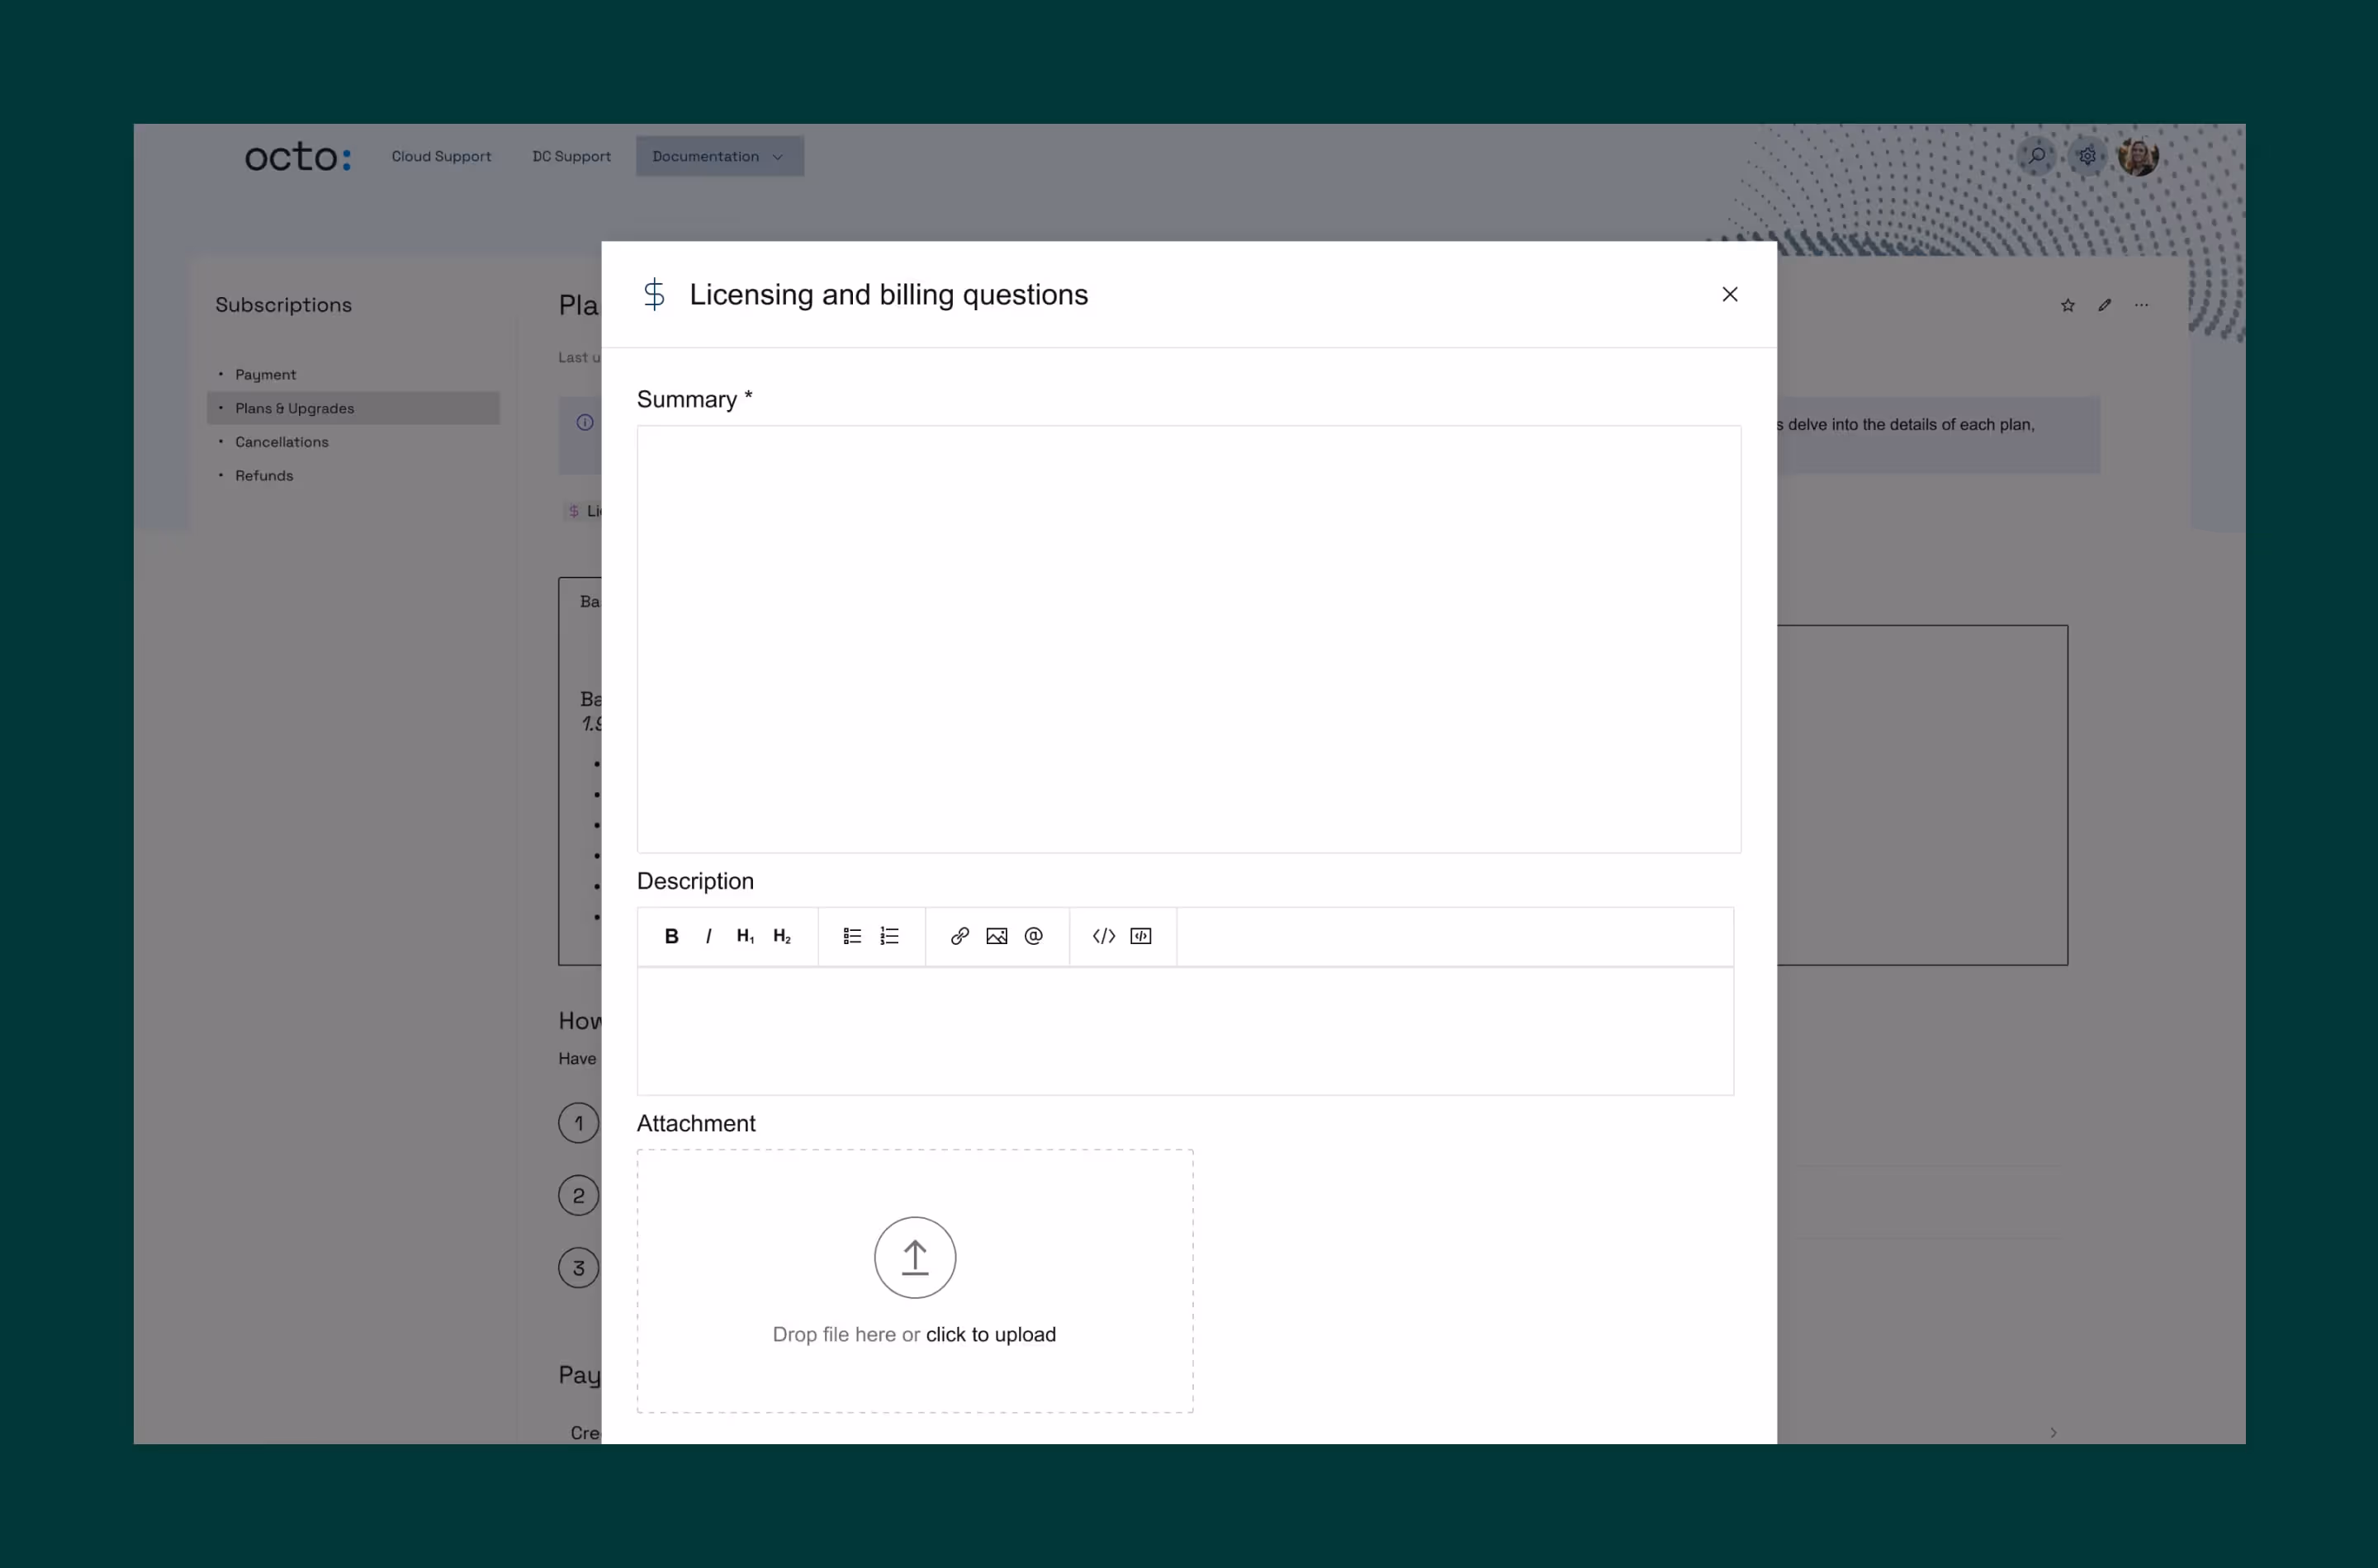Screen dimensions: 2378x1568
Task: Open the user profile avatar
Action: tap(2138, 156)
